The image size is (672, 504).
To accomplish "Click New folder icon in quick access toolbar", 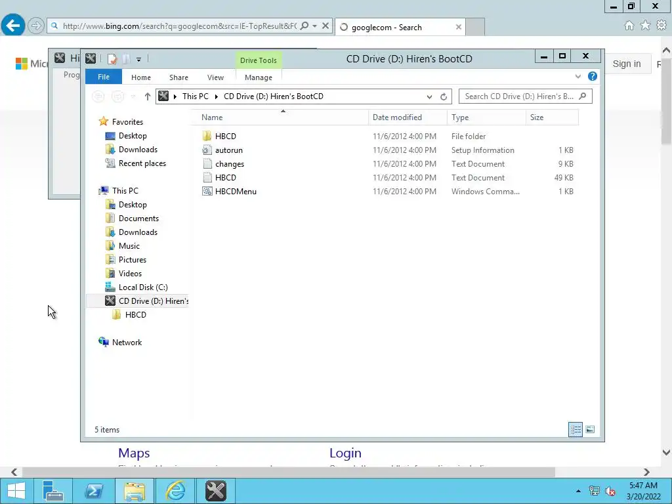I will [126, 58].
